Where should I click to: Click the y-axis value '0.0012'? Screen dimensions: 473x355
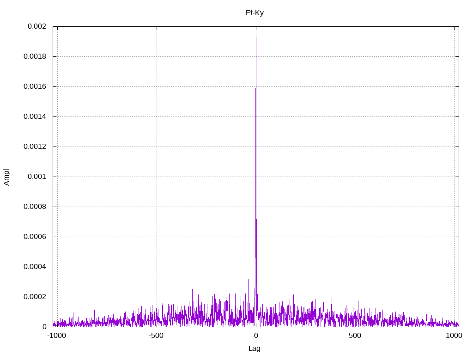click(x=35, y=147)
